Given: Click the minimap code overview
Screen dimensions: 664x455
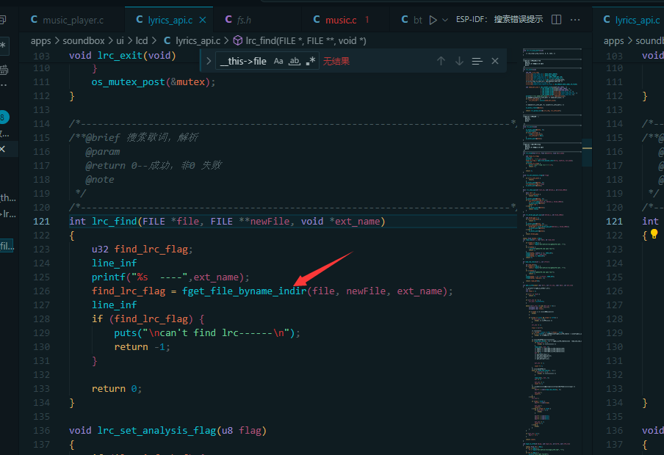Looking at the screenshot, I should tap(552, 250).
